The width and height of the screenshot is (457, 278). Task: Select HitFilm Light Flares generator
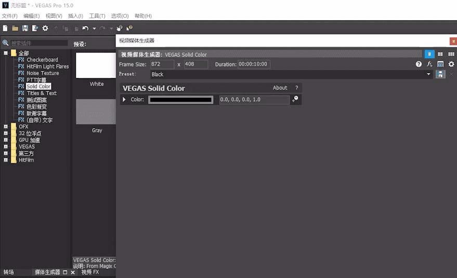click(48, 67)
